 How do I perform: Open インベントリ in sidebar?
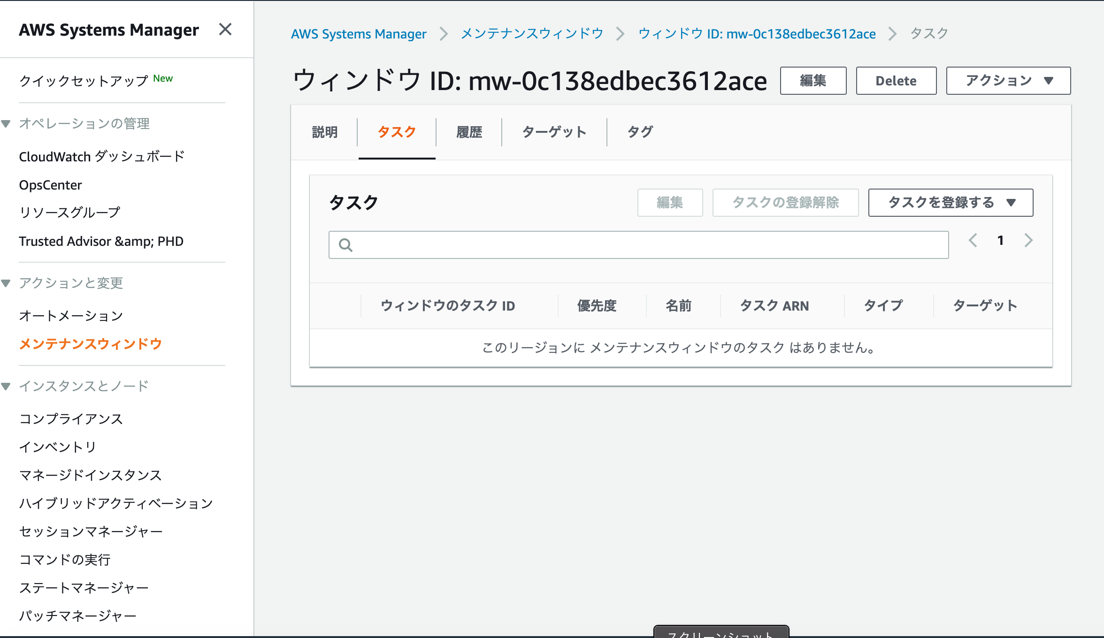pyautogui.click(x=58, y=447)
